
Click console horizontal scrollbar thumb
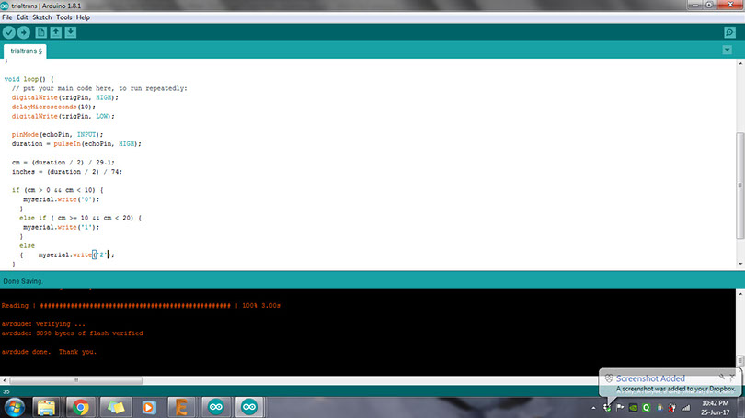(x=75, y=380)
